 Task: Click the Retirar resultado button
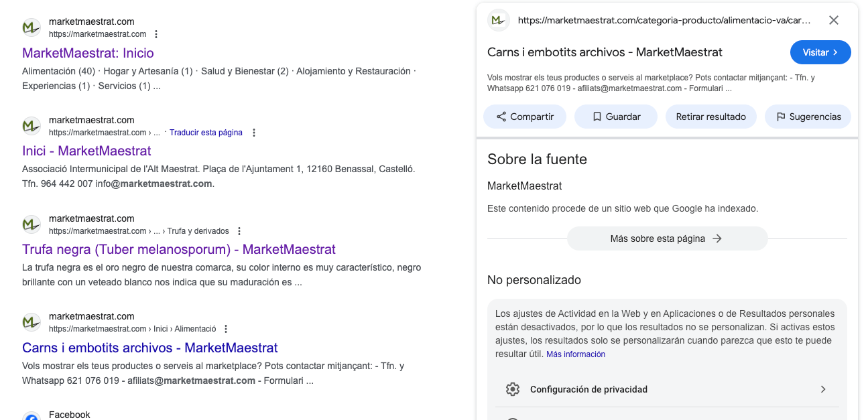(710, 117)
